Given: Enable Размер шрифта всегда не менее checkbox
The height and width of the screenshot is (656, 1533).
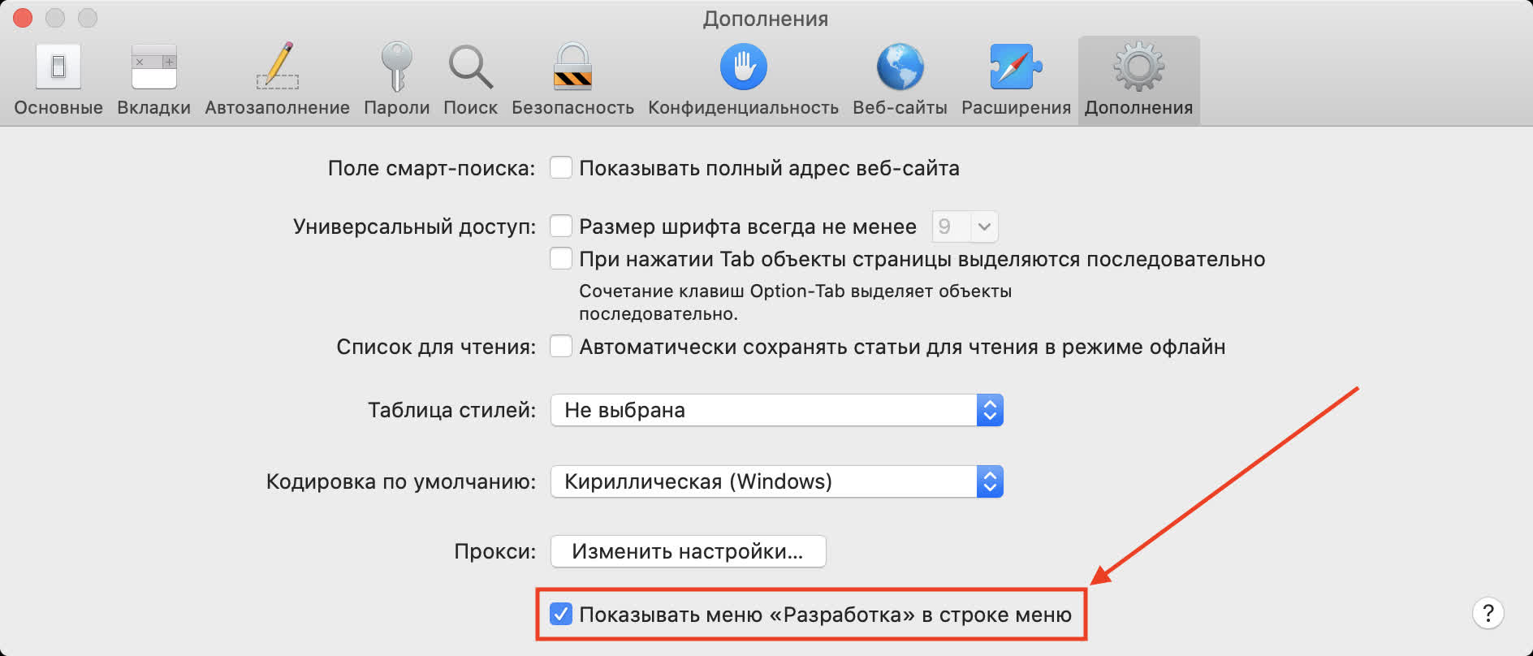Looking at the screenshot, I should click(x=561, y=226).
